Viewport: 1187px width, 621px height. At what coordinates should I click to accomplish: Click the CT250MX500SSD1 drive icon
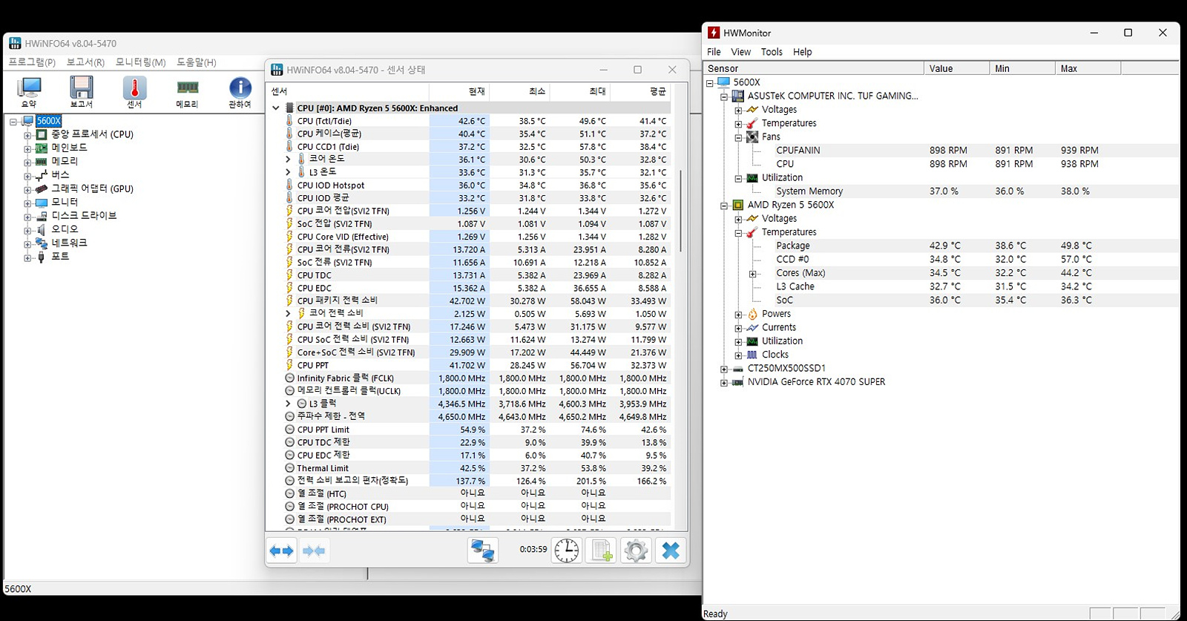point(737,369)
